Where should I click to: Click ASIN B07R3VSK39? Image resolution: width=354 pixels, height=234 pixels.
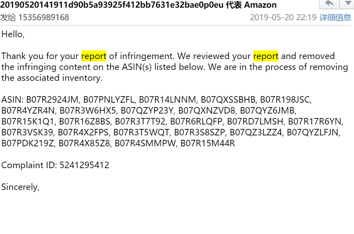click(27, 132)
